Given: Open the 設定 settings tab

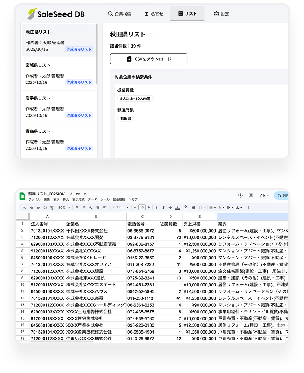Looking at the screenshot, I should pyautogui.click(x=221, y=14).
